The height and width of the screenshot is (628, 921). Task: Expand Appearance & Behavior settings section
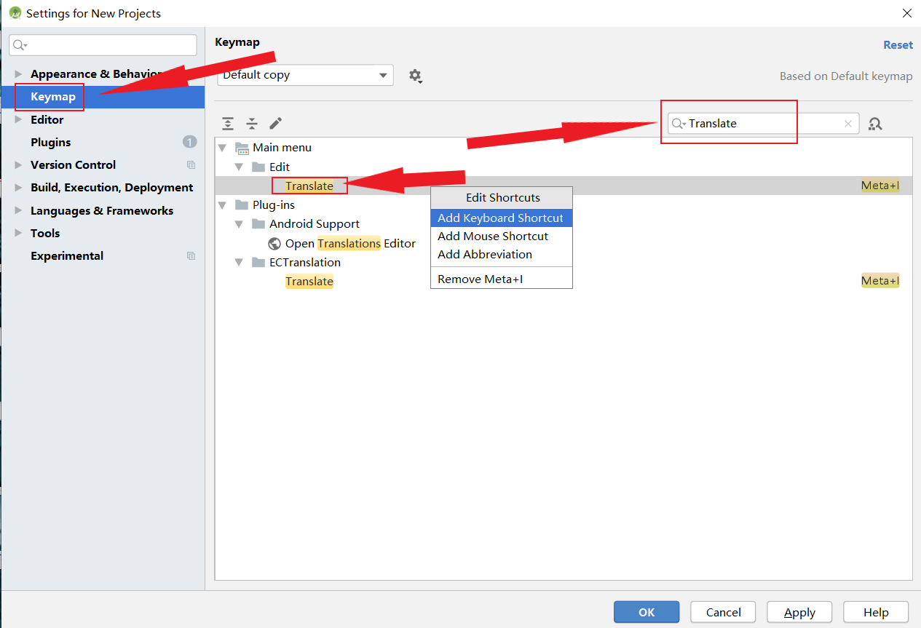pos(18,74)
